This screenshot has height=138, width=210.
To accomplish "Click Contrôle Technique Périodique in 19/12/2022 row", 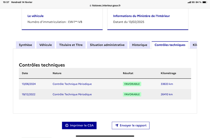I will pyautogui.click(x=72, y=94).
